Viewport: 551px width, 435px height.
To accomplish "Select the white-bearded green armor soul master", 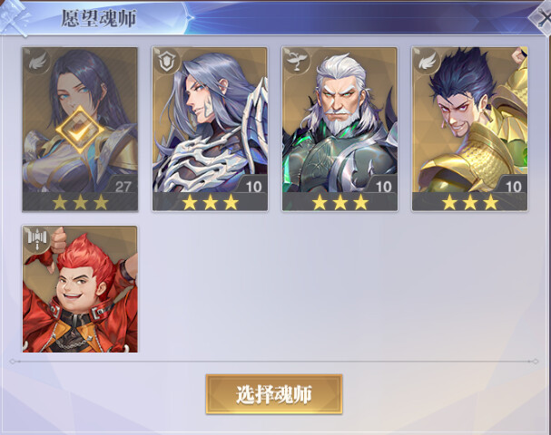I will click(339, 129).
